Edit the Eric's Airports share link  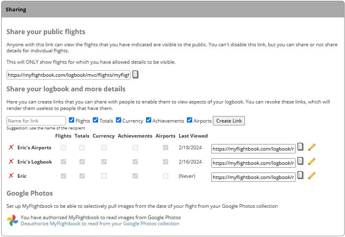pos(312,147)
